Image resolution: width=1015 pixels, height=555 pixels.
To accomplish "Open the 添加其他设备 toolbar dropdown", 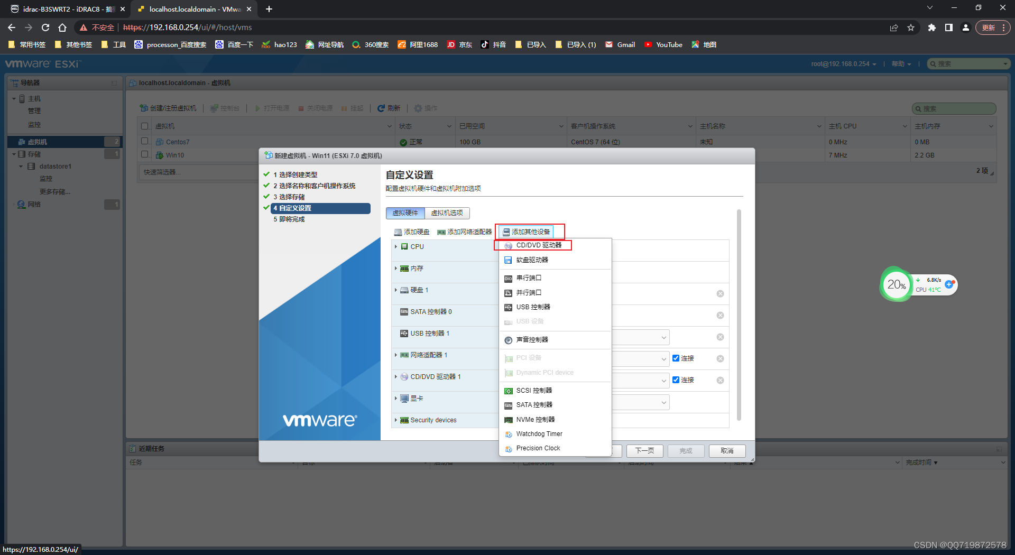I will pos(526,232).
